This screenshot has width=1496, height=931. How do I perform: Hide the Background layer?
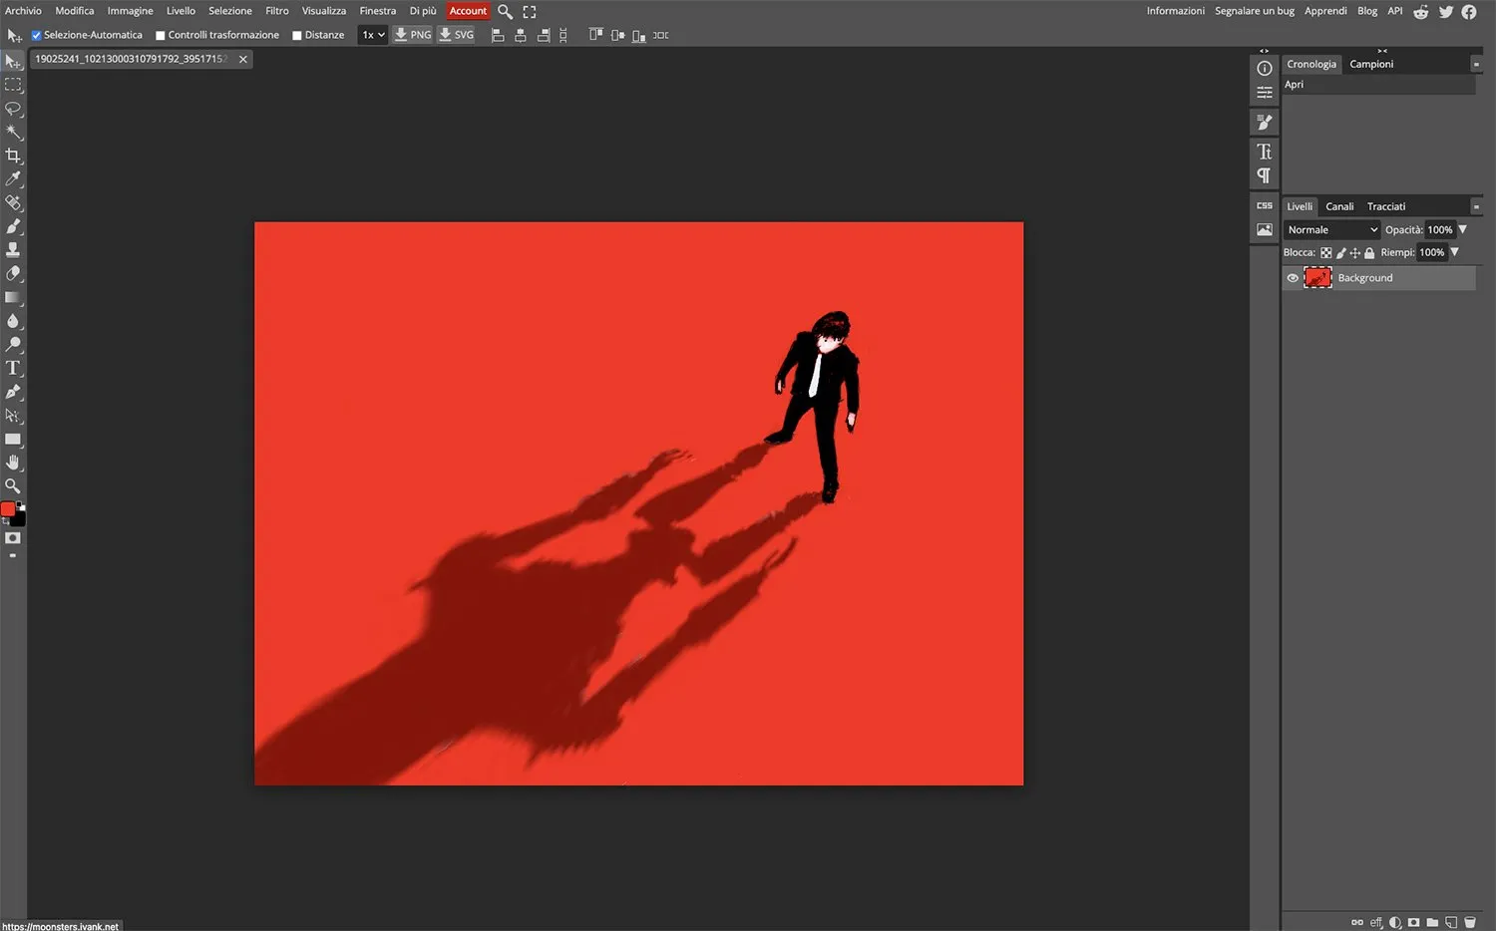(1292, 277)
